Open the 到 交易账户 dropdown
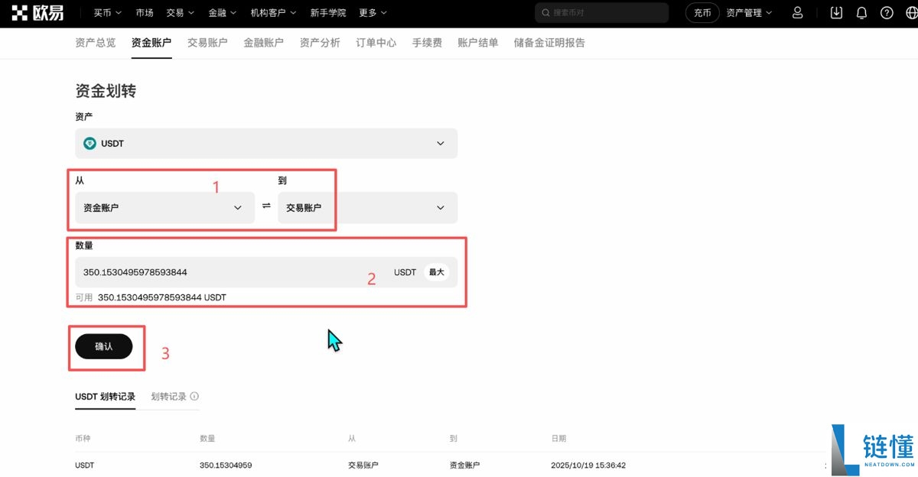Image resolution: width=918 pixels, height=477 pixels. tap(367, 207)
